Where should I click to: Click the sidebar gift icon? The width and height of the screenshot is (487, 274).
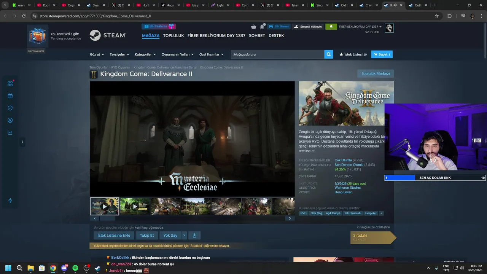coord(10,96)
